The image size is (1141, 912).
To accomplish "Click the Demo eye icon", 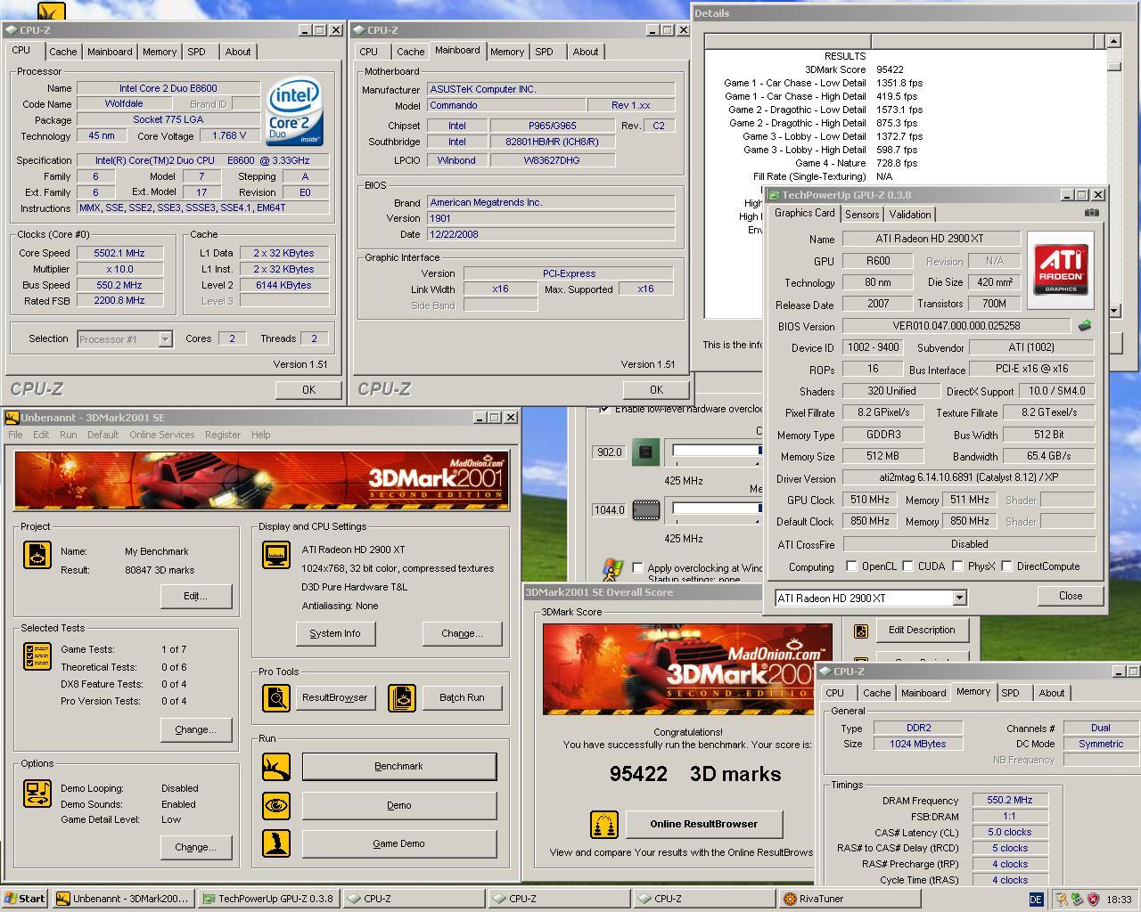I will tap(276, 805).
